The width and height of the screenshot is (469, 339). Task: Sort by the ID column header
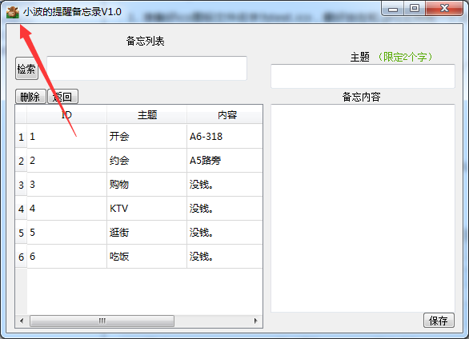pyautogui.click(x=66, y=114)
